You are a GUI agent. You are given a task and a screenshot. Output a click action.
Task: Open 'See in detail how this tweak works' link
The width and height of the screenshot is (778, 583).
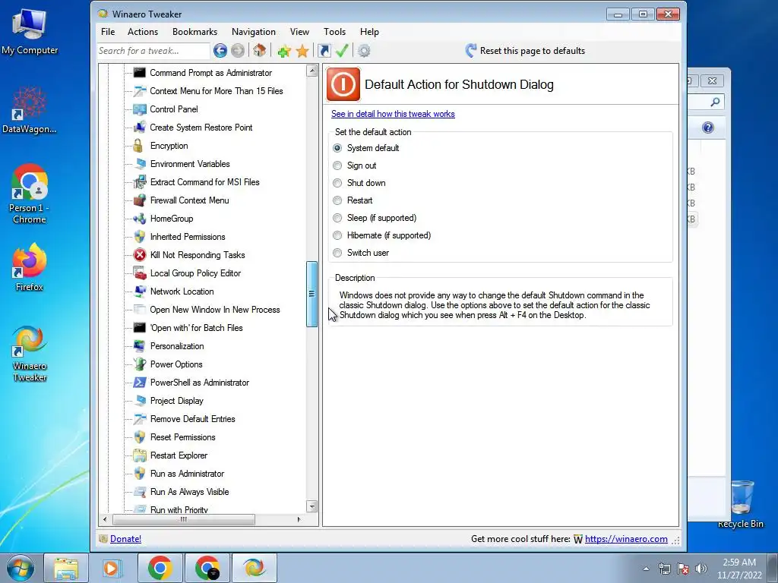coord(393,114)
